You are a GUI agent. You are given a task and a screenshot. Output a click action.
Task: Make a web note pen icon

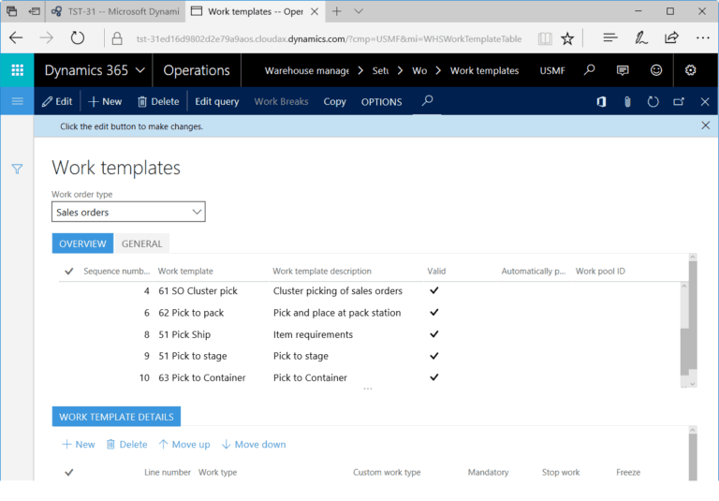click(x=641, y=37)
